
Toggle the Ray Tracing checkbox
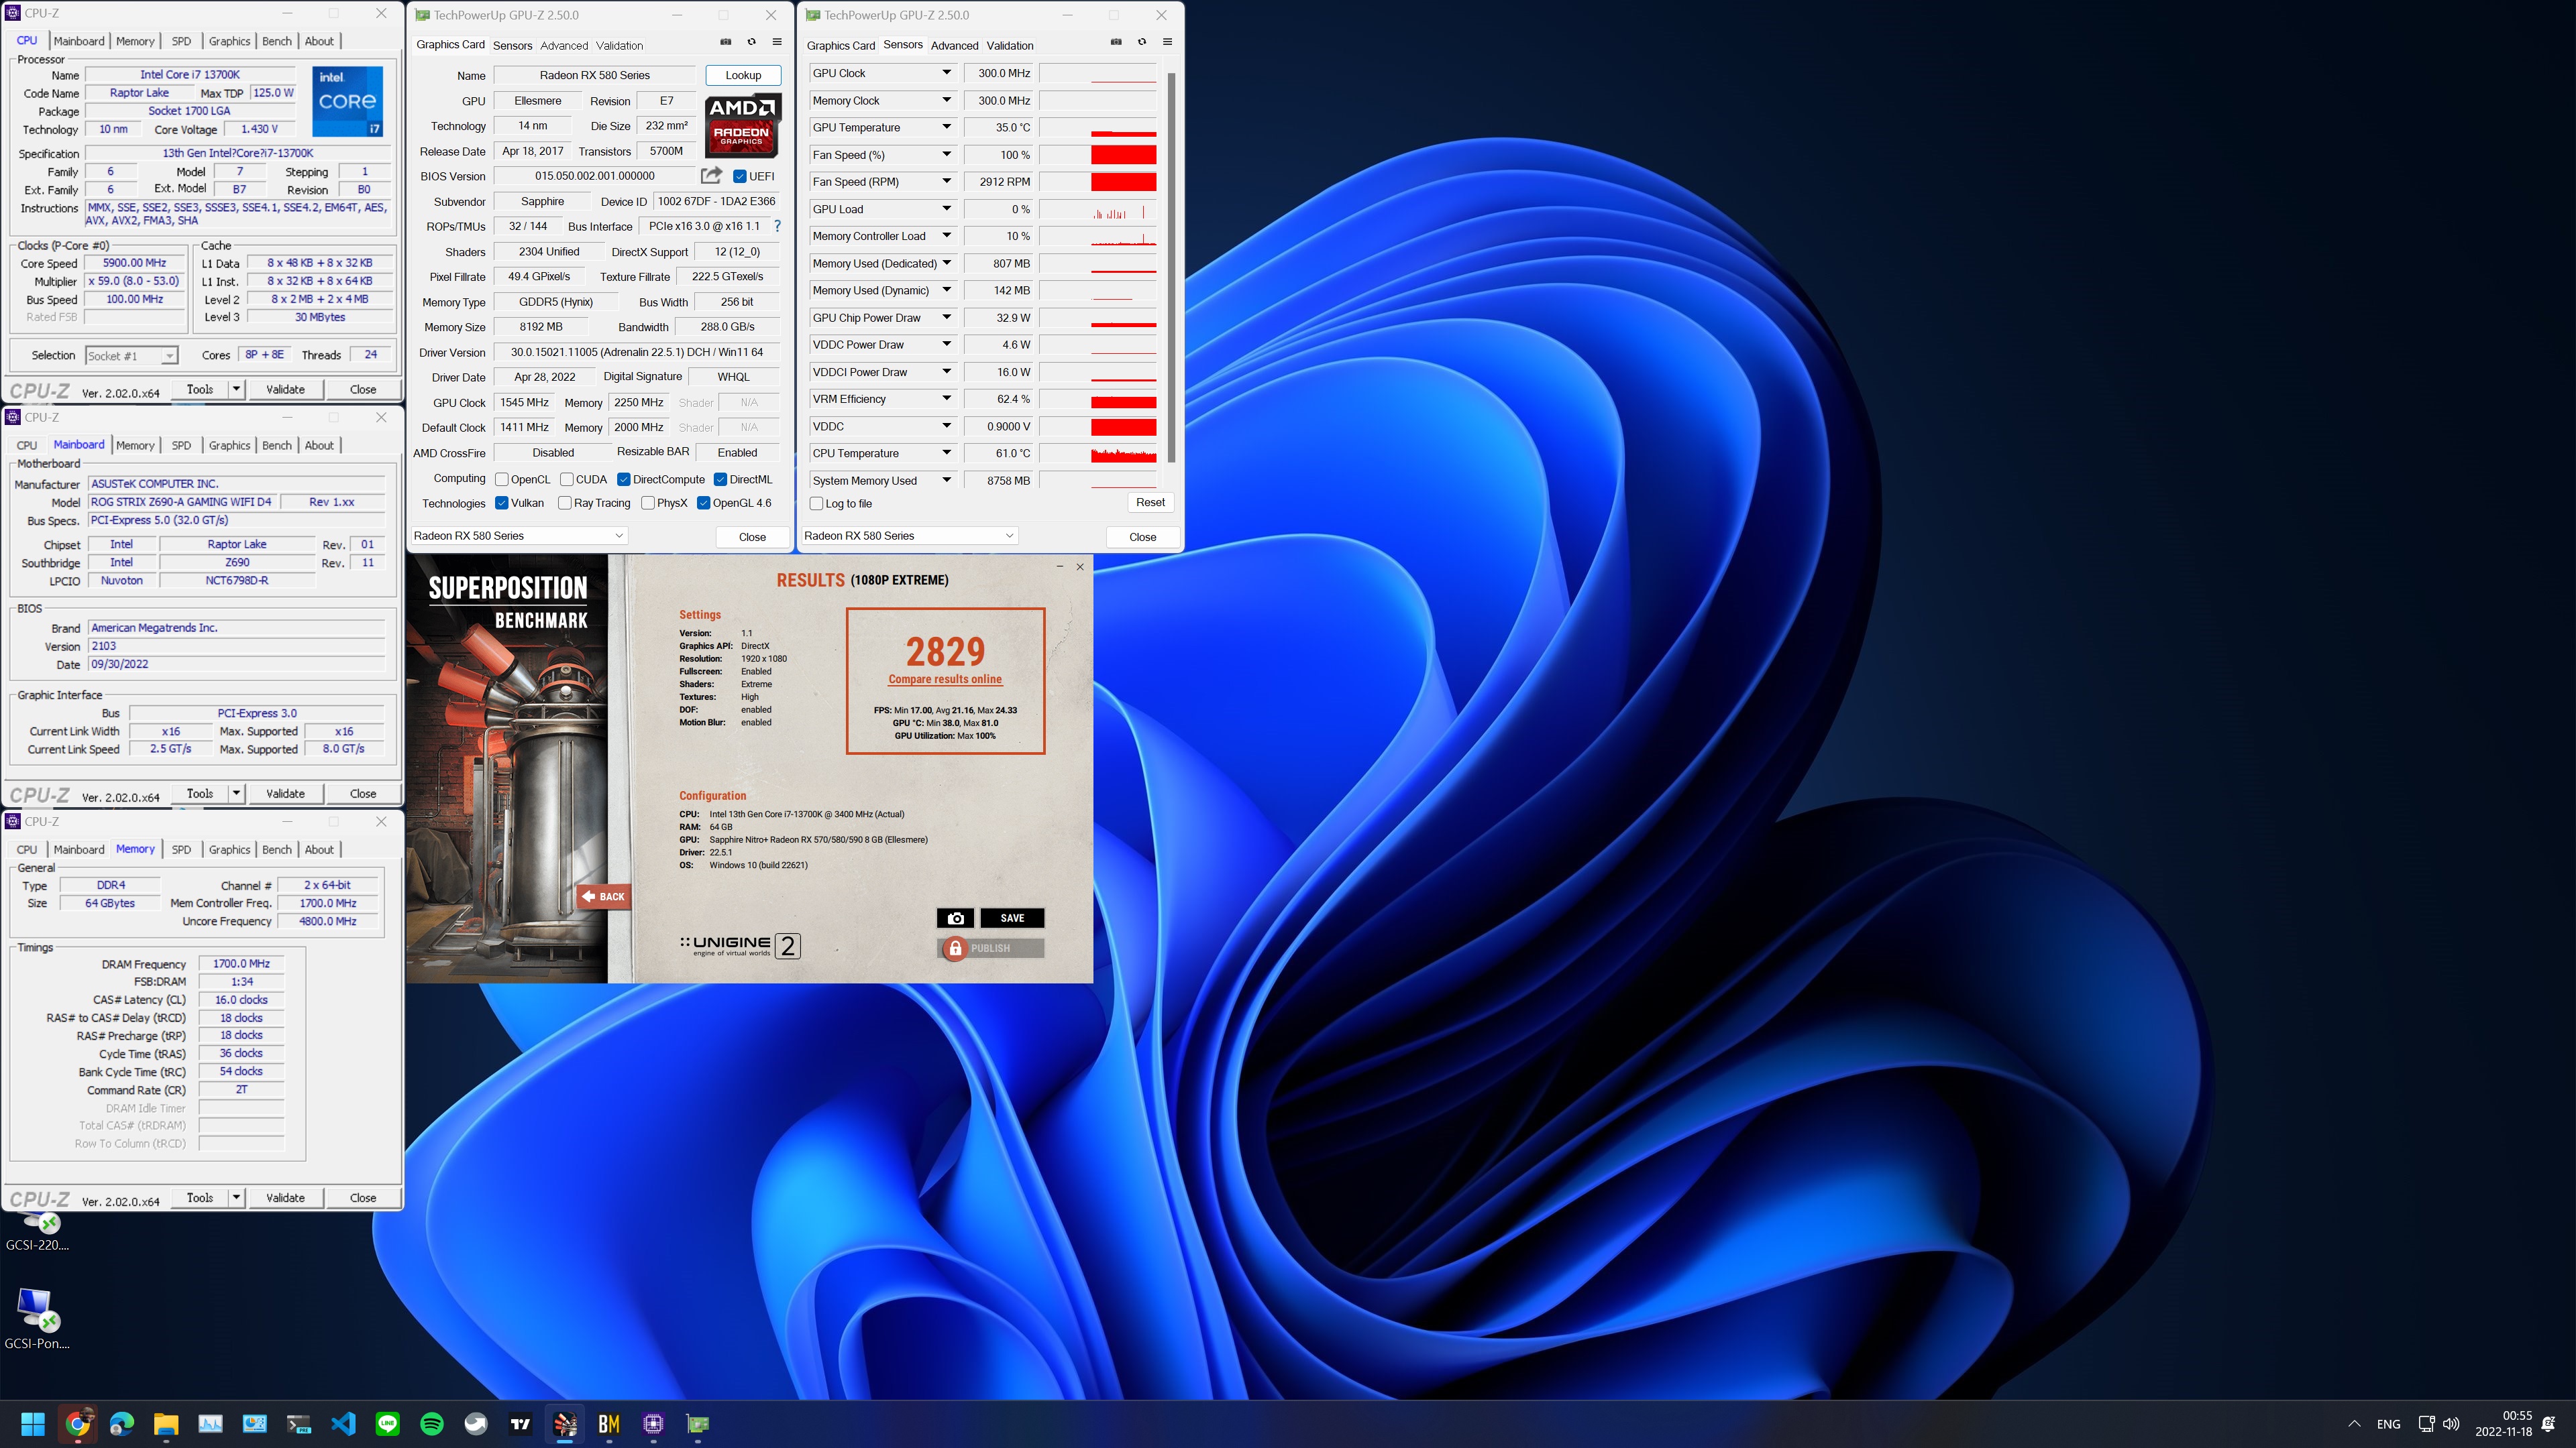(x=565, y=503)
